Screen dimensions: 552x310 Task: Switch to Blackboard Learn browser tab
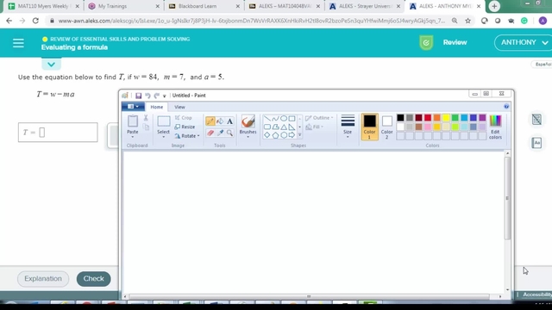[x=202, y=6]
